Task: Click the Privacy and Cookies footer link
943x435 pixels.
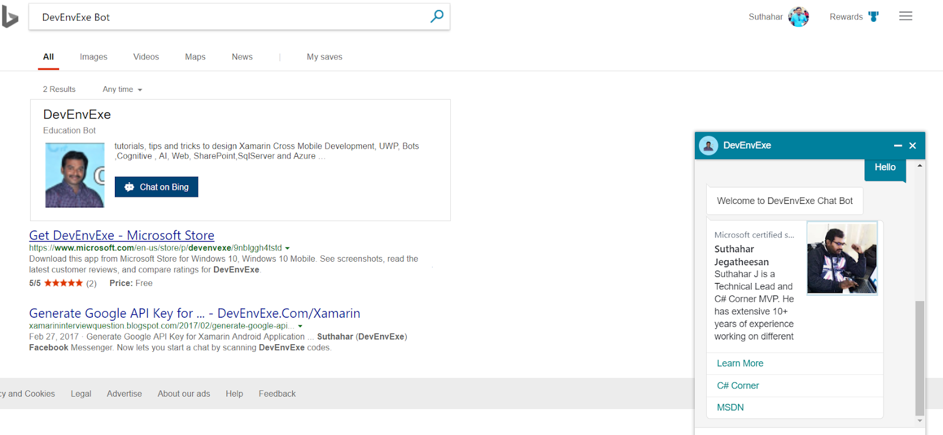Action: pos(27,394)
